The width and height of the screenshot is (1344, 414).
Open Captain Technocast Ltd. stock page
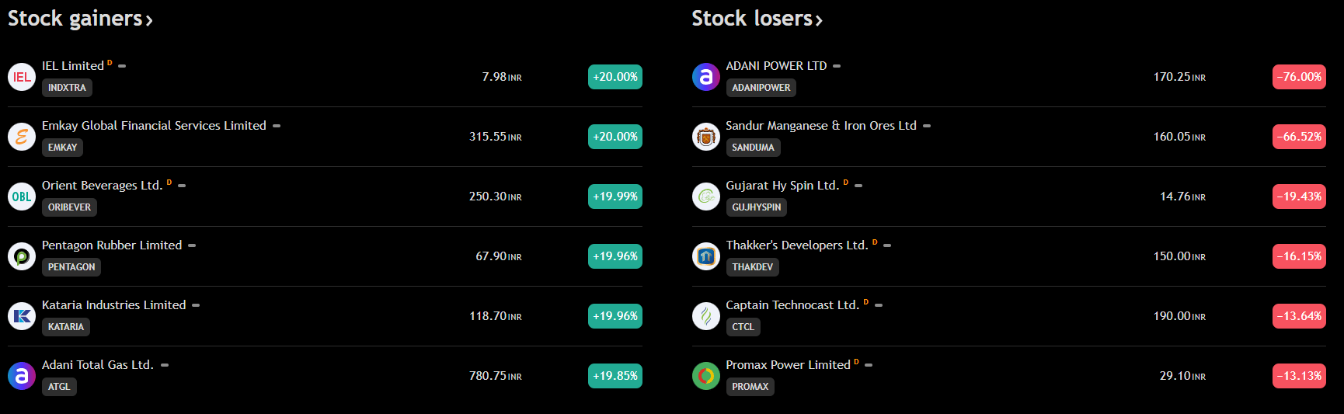pyautogui.click(x=792, y=305)
